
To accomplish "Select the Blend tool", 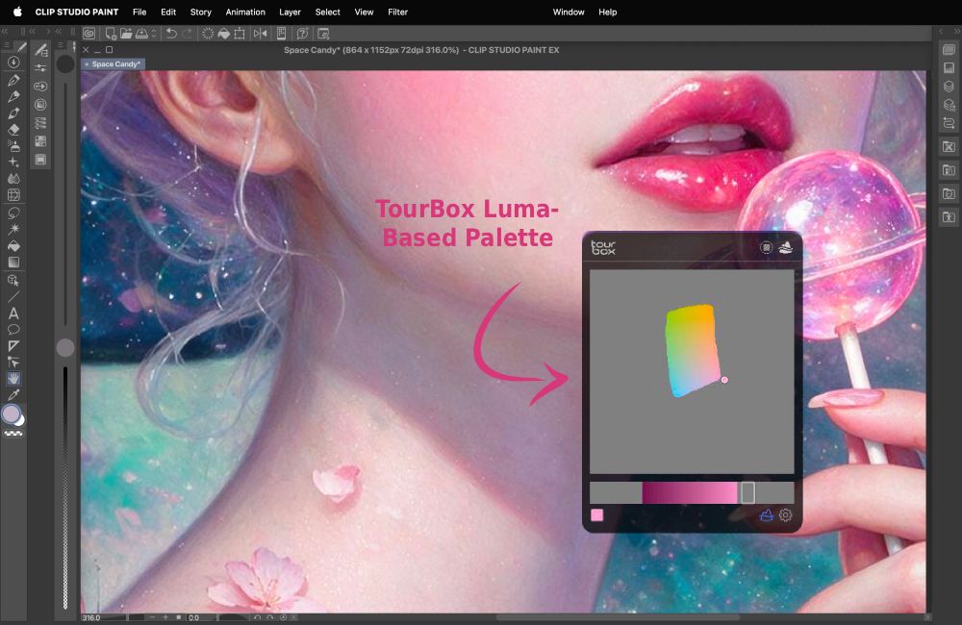I will pyautogui.click(x=13, y=179).
